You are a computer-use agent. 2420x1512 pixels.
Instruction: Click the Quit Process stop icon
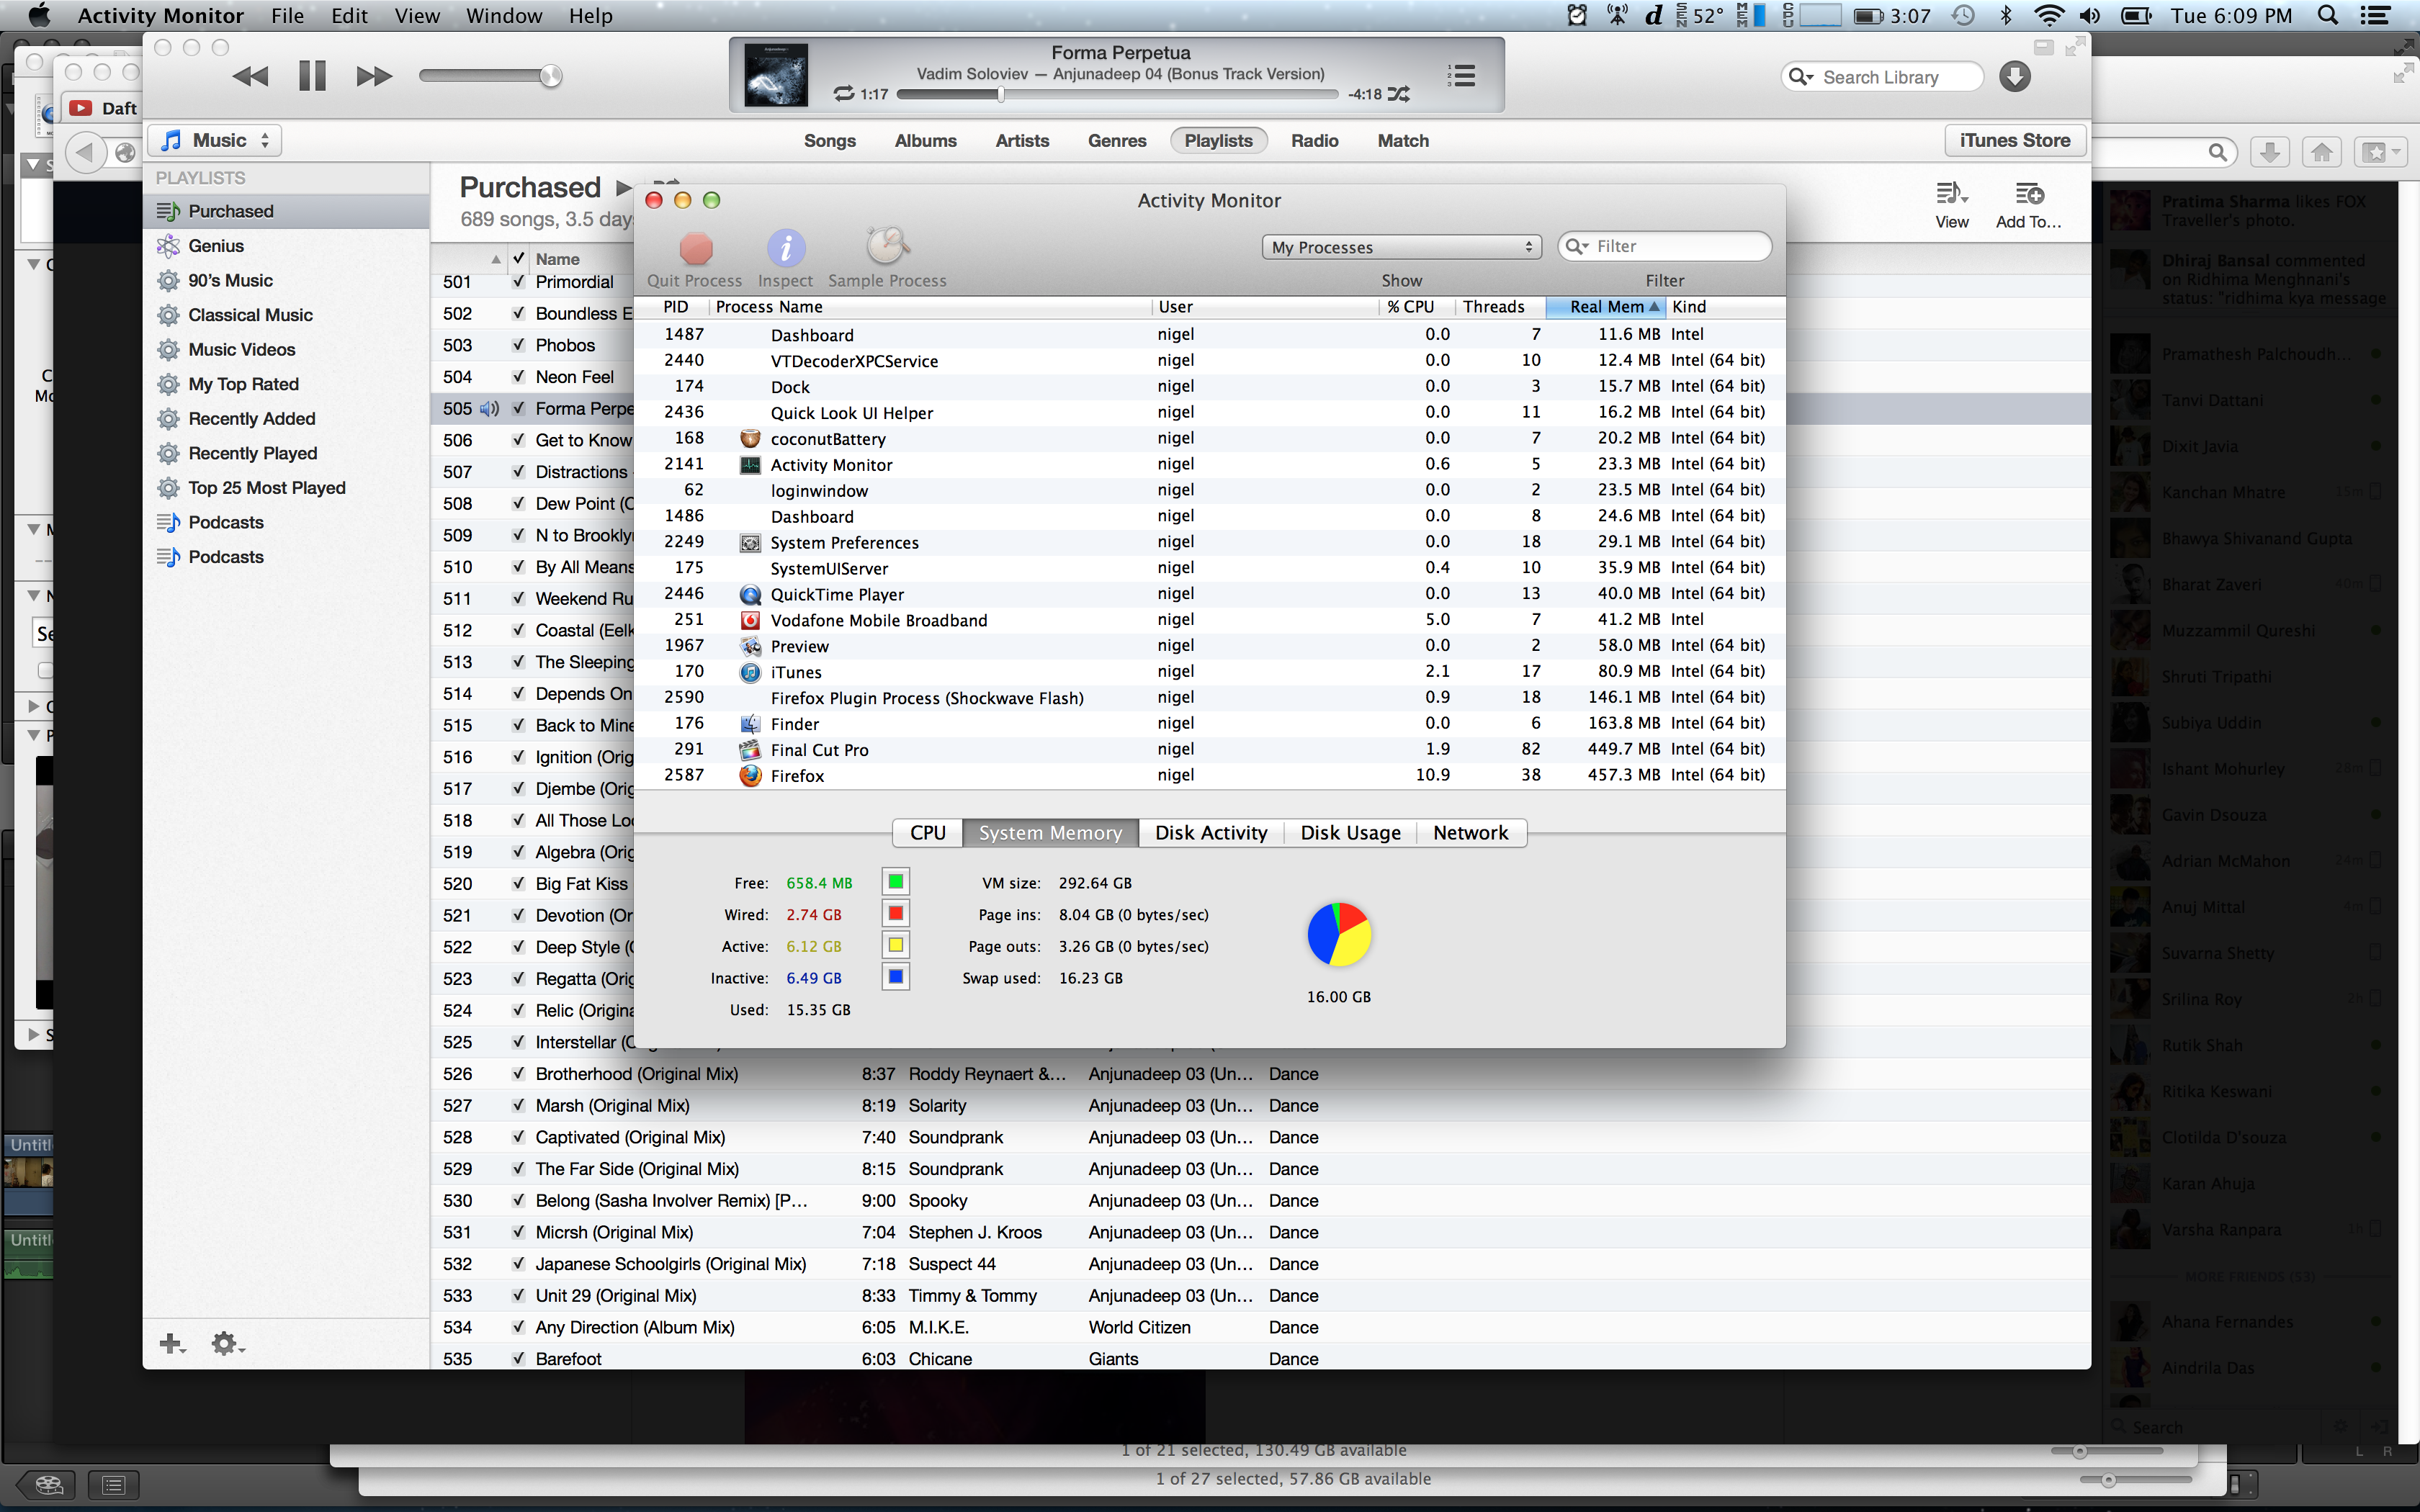pos(696,248)
